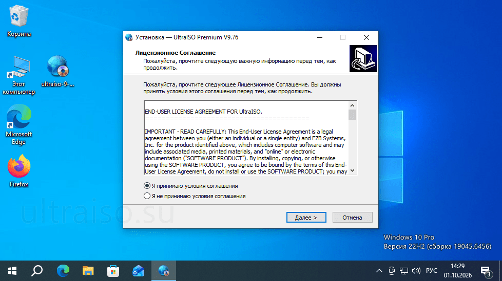Viewport: 502px width, 281px height.
Task: Launch Edge from the taskbar
Action: [x=63, y=271]
